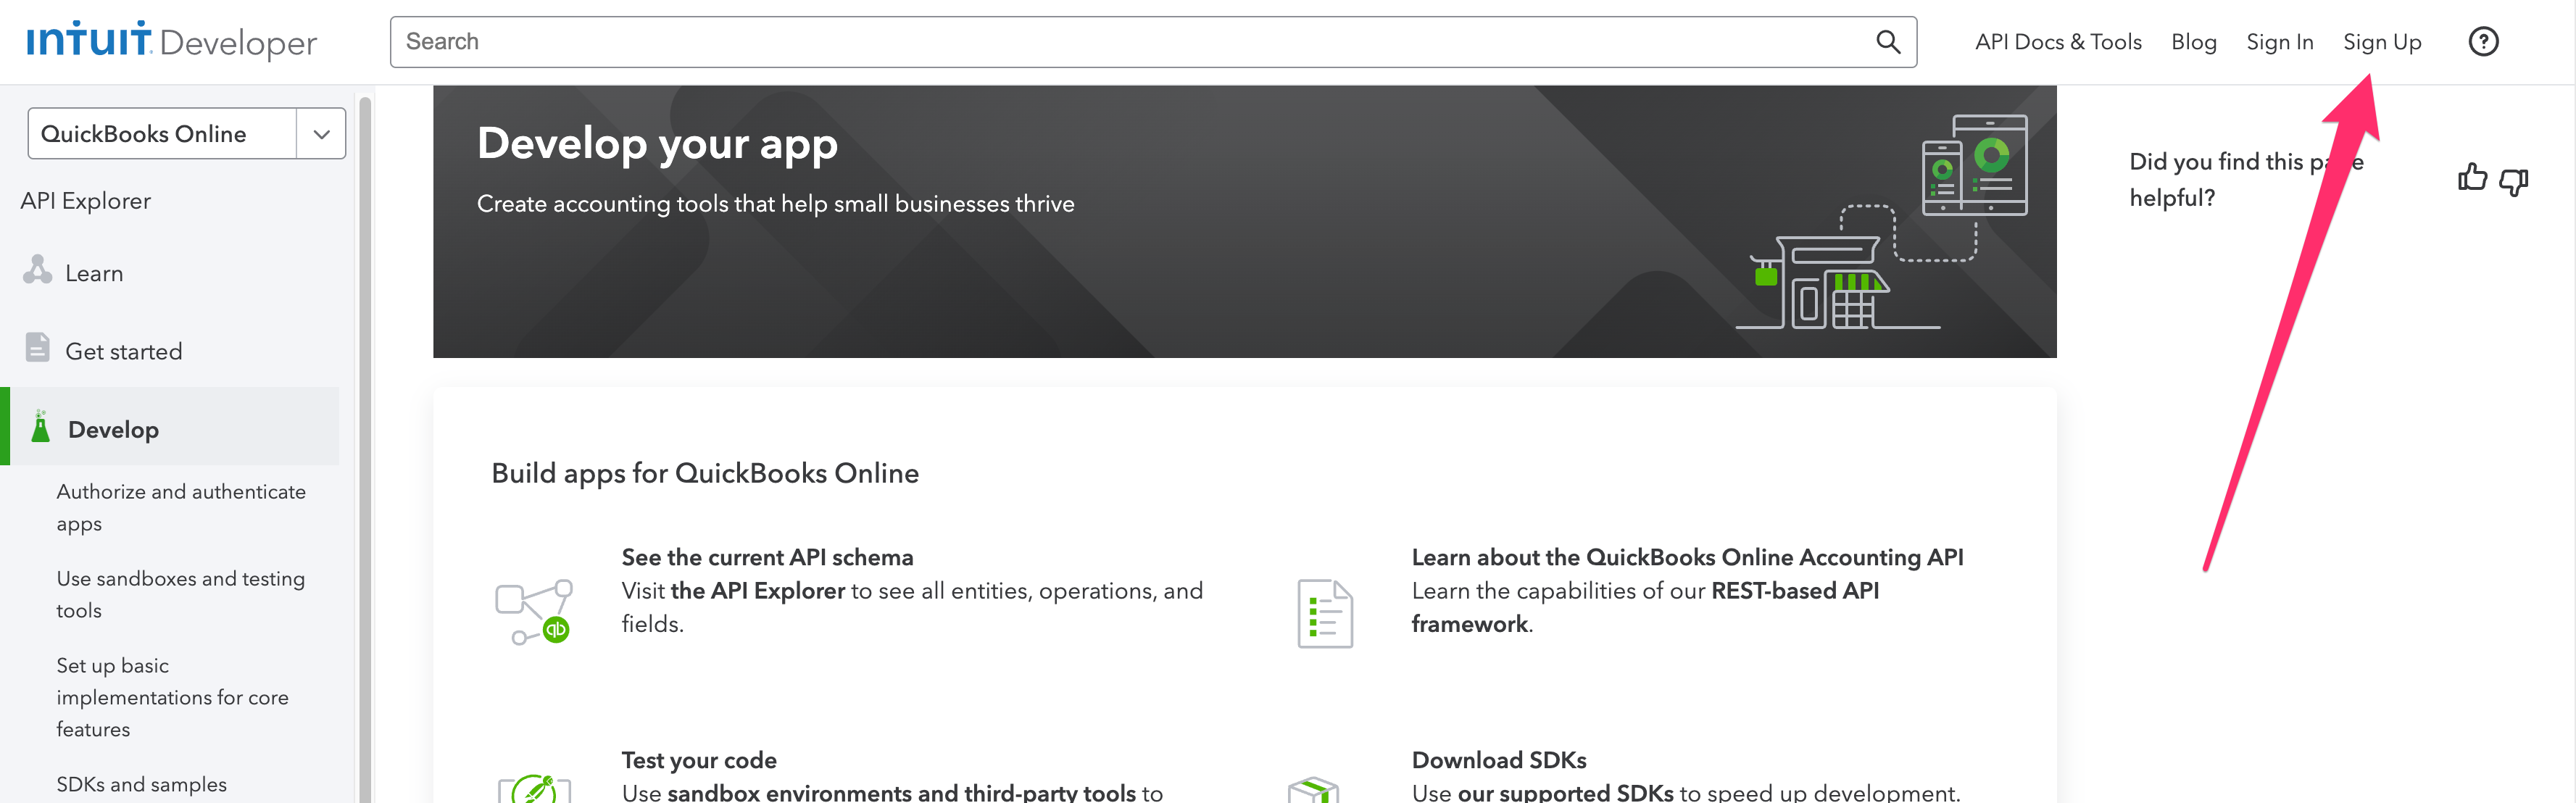Open SDKs and samples sidebar item
The image size is (2576, 803).
click(141, 784)
